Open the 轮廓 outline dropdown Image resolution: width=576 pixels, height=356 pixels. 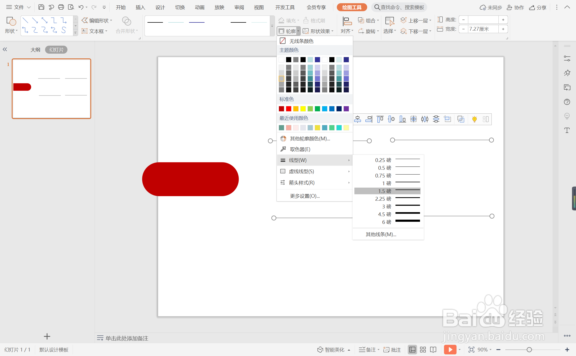point(289,31)
